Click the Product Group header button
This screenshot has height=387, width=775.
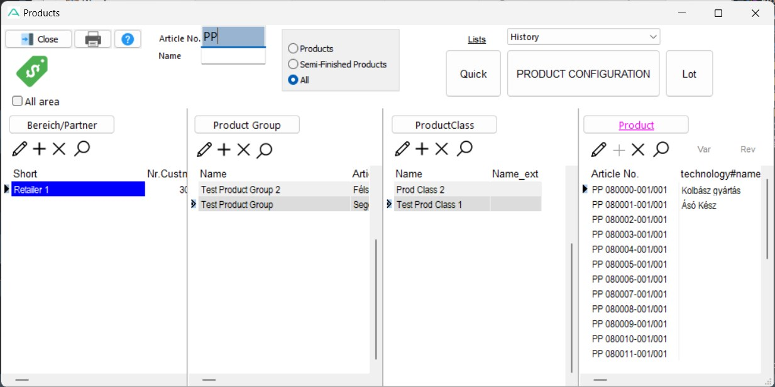point(247,125)
